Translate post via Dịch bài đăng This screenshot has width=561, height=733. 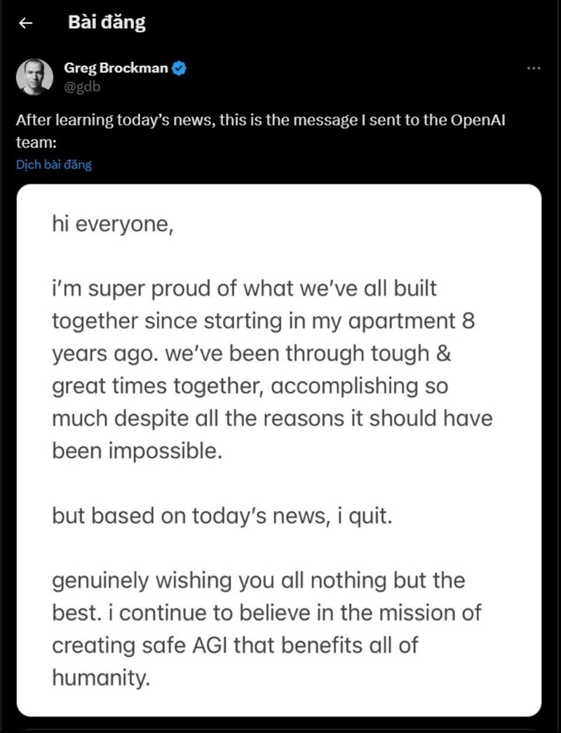pyautogui.click(x=54, y=165)
